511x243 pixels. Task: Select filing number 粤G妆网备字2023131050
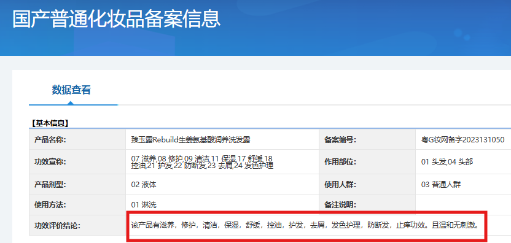click(462, 140)
